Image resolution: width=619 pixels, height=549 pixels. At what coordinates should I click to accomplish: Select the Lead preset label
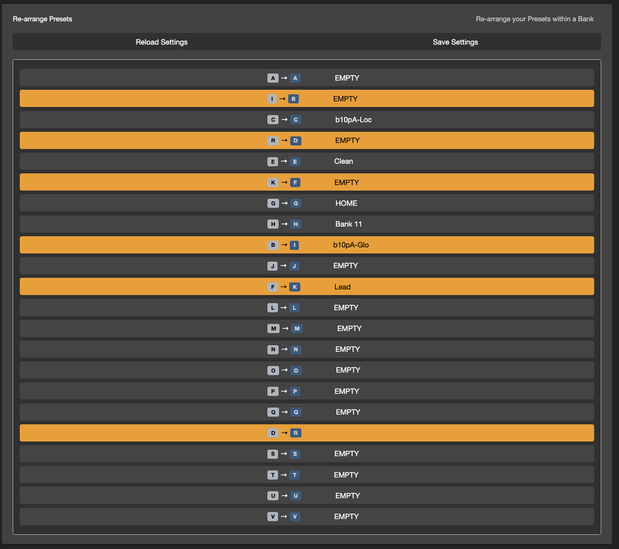pyautogui.click(x=342, y=287)
